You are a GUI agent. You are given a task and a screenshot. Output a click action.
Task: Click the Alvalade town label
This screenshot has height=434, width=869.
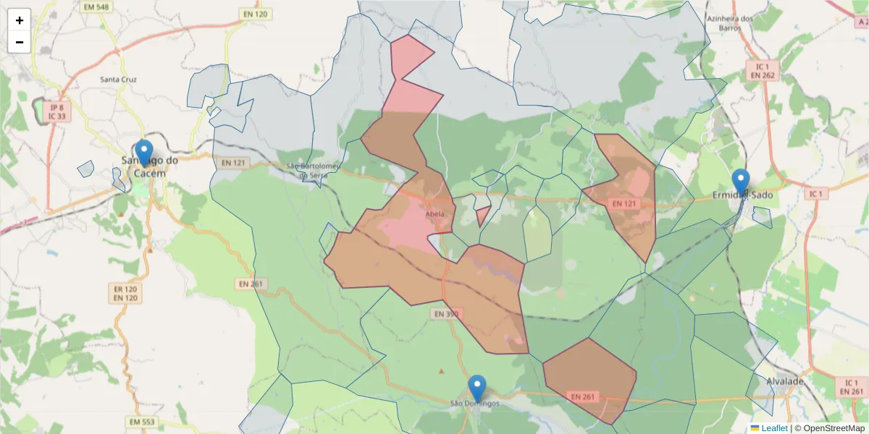785,381
